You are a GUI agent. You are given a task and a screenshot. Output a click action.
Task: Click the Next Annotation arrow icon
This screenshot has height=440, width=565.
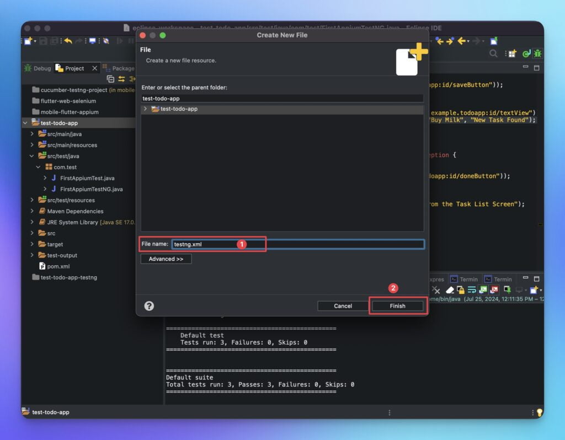click(450, 41)
